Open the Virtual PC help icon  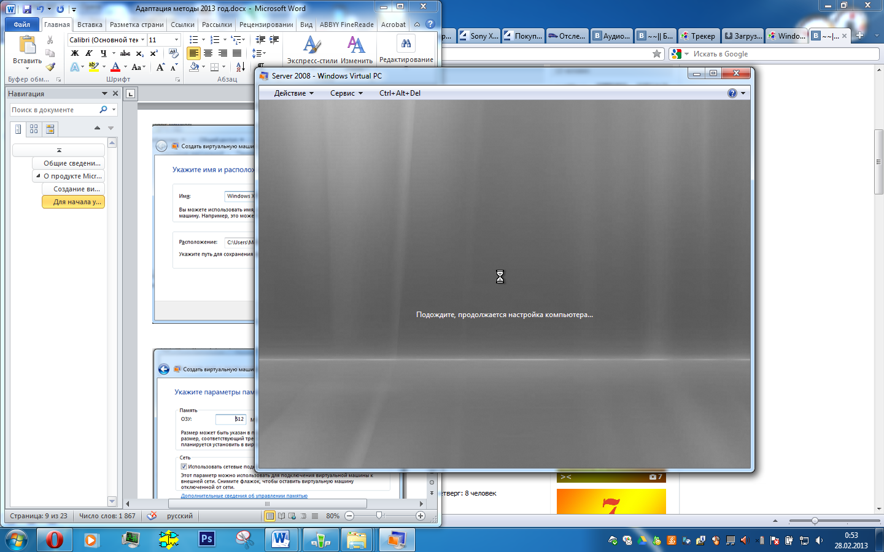tap(732, 93)
